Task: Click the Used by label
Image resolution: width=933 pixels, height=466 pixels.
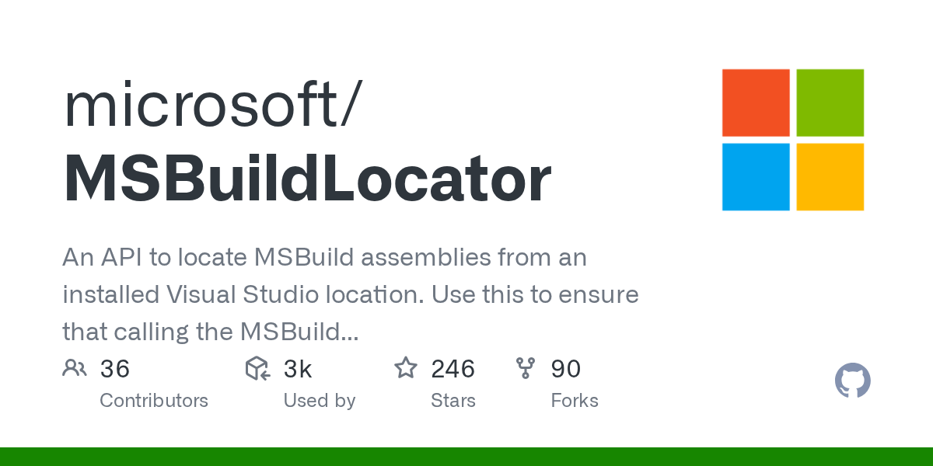Action: point(320,401)
